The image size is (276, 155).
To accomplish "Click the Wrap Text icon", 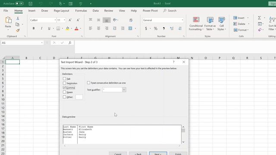I will pos(131,20).
